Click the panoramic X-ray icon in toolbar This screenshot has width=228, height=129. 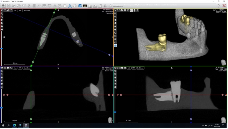tap(85, 5)
